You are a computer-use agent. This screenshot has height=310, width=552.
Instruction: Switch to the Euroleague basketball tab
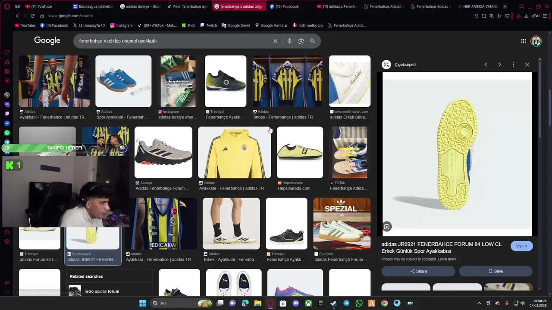coord(93,6)
